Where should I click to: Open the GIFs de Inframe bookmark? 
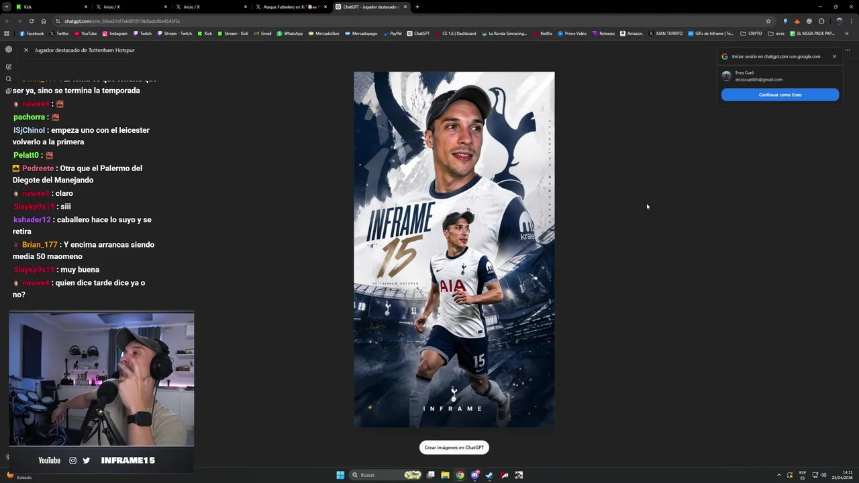[x=711, y=34]
